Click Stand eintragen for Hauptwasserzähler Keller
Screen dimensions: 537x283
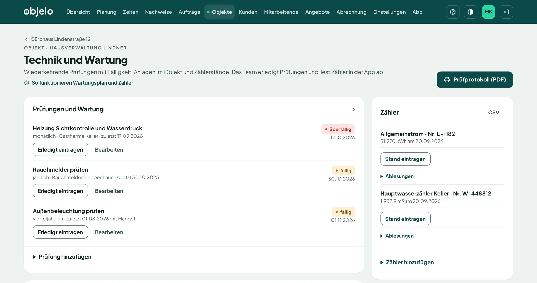pyautogui.click(x=405, y=219)
